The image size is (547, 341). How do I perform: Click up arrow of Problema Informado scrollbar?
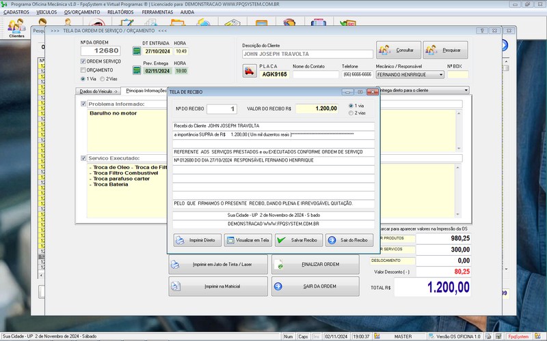(459, 113)
